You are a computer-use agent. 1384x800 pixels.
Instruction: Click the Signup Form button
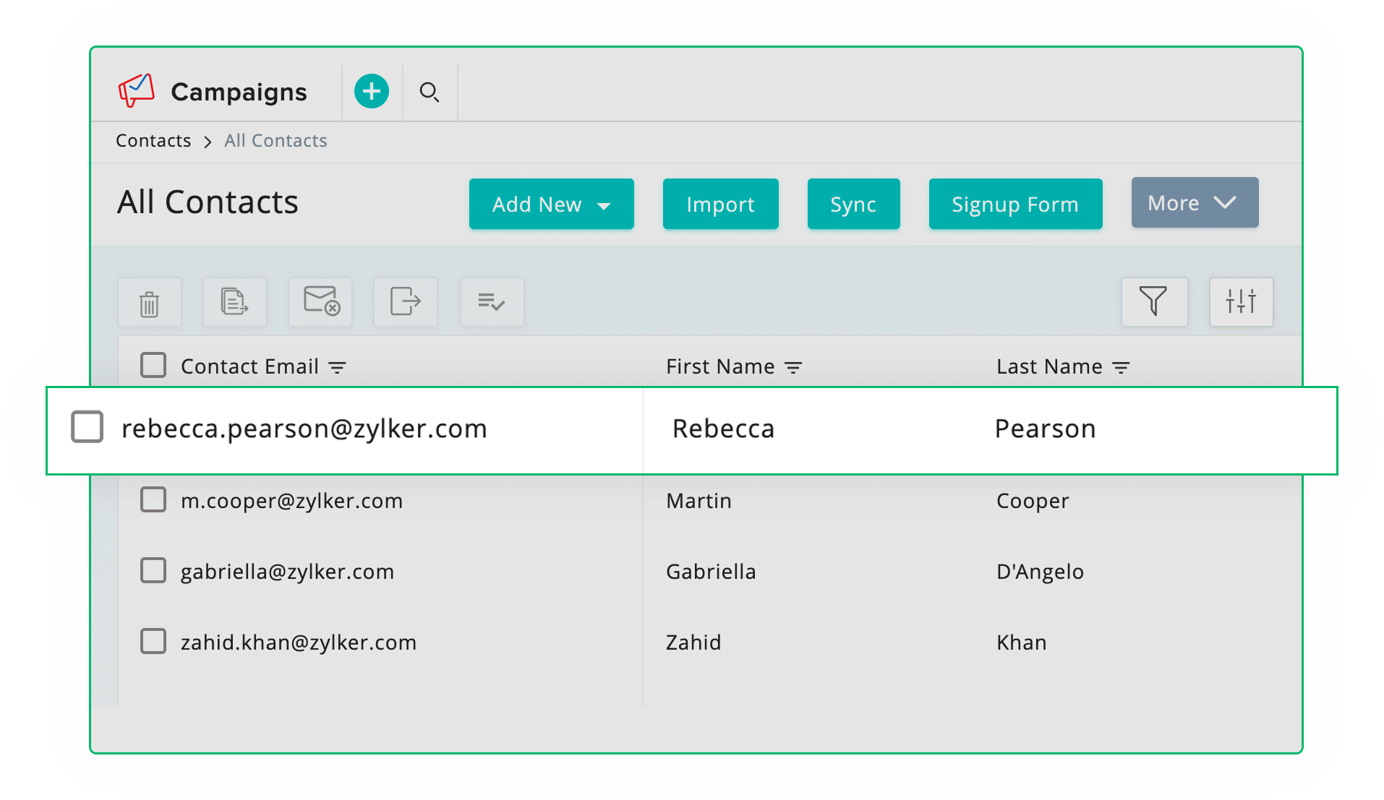tap(1016, 204)
